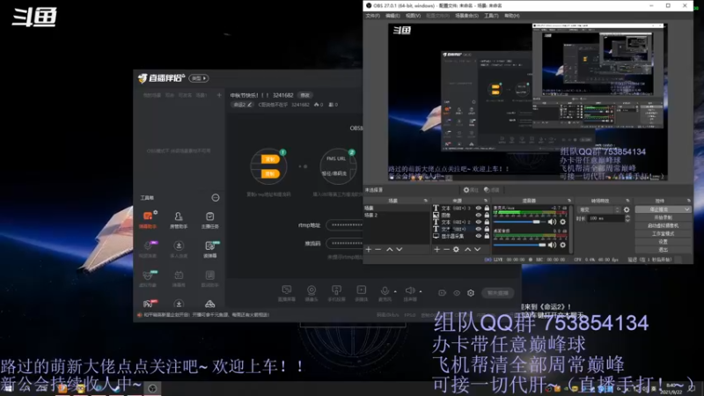Mute the 桌面音频 mixer channel
Screen dimensions: 704x396
[552, 245]
